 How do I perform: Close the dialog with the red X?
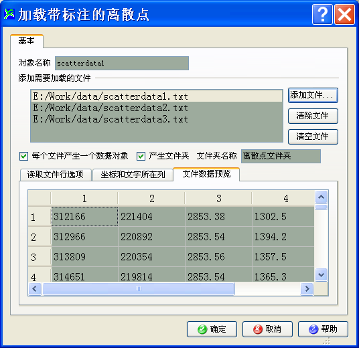[344, 15]
